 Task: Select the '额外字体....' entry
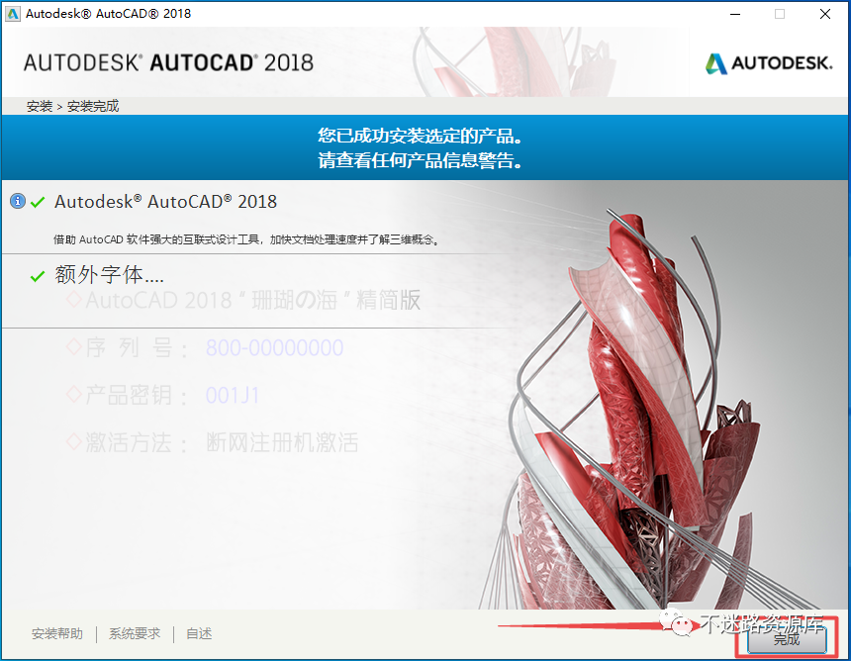click(x=109, y=275)
